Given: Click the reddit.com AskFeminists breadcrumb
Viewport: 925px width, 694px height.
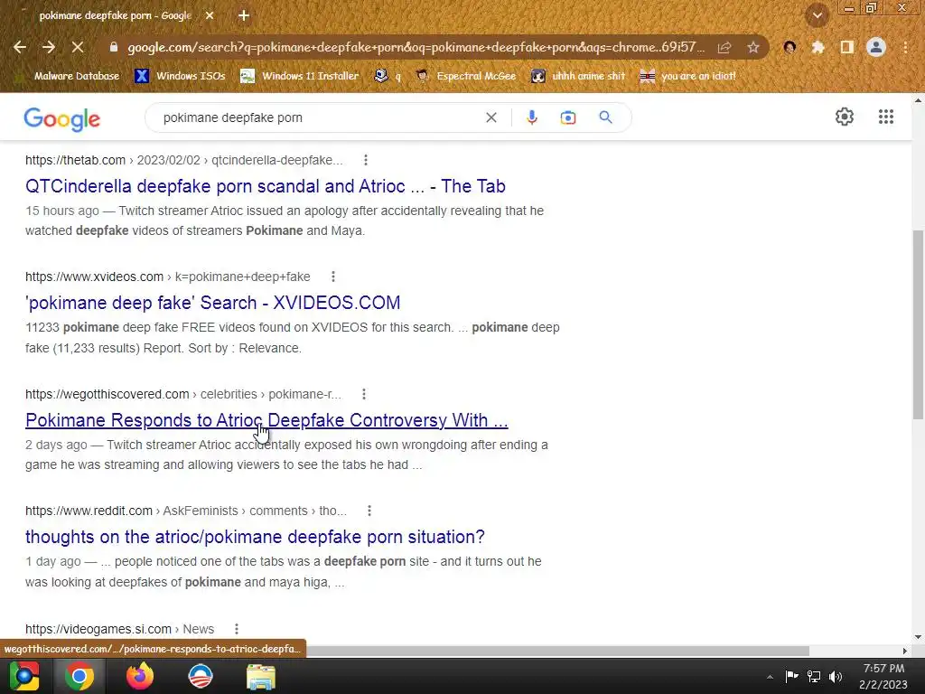Looking at the screenshot, I should click(x=186, y=511).
